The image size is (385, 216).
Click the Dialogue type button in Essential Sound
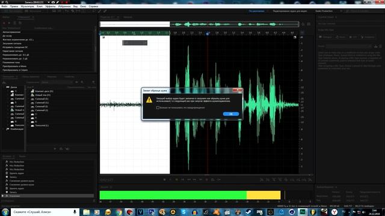click(325, 37)
